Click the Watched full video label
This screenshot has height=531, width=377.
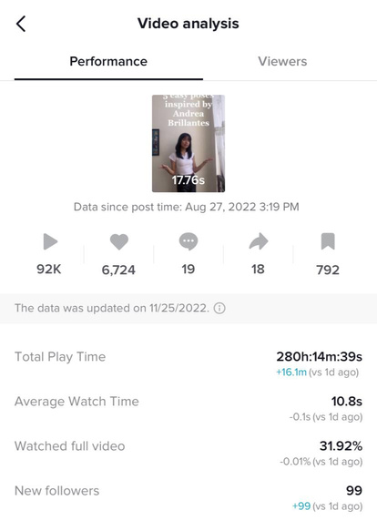[x=70, y=446]
